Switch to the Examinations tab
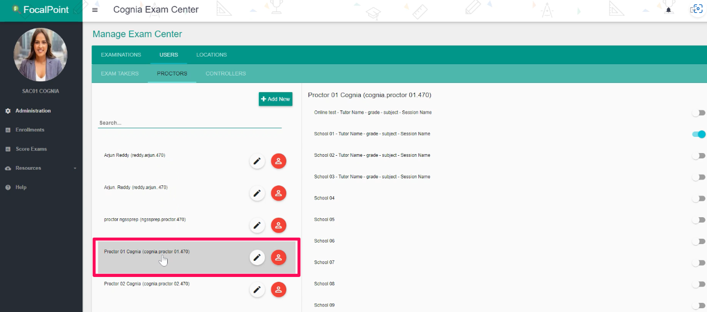 click(121, 55)
